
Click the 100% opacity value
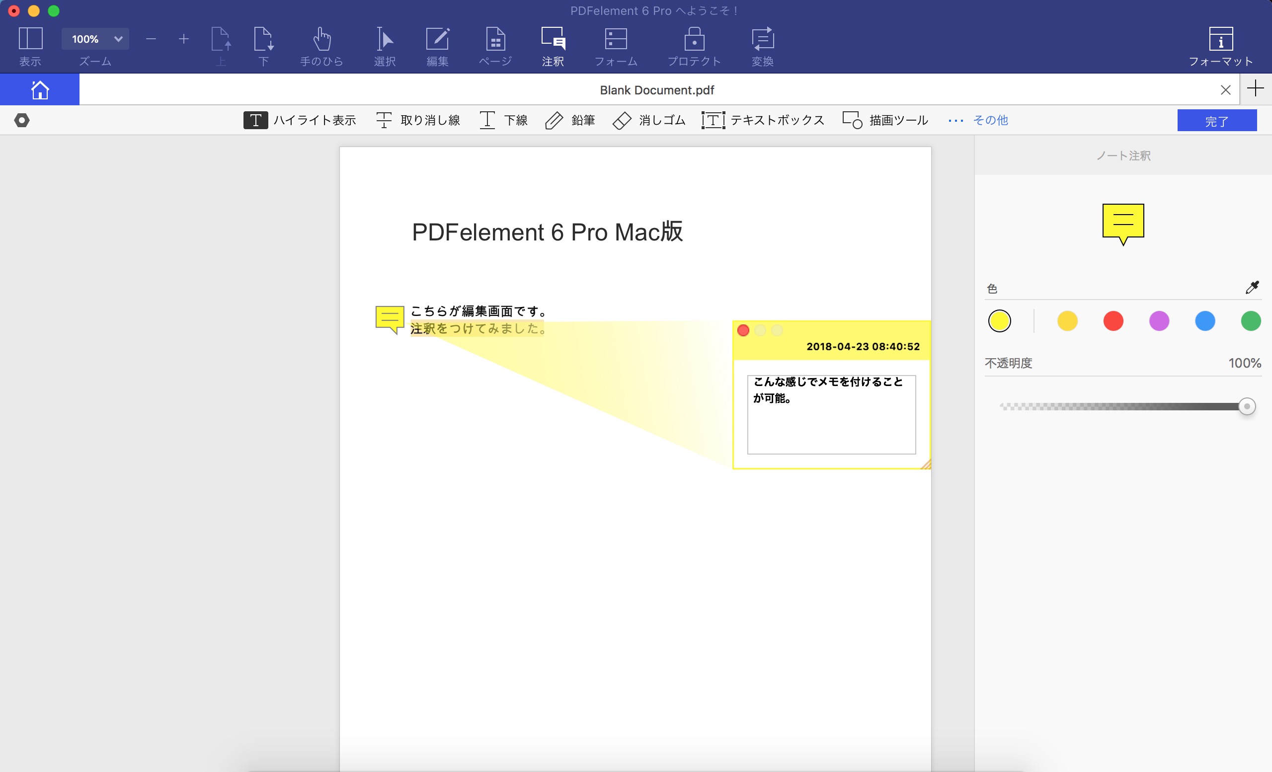(x=1245, y=363)
